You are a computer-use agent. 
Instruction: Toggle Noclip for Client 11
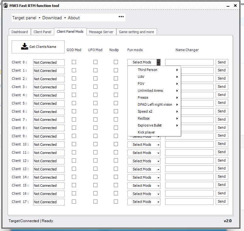coord(116,152)
